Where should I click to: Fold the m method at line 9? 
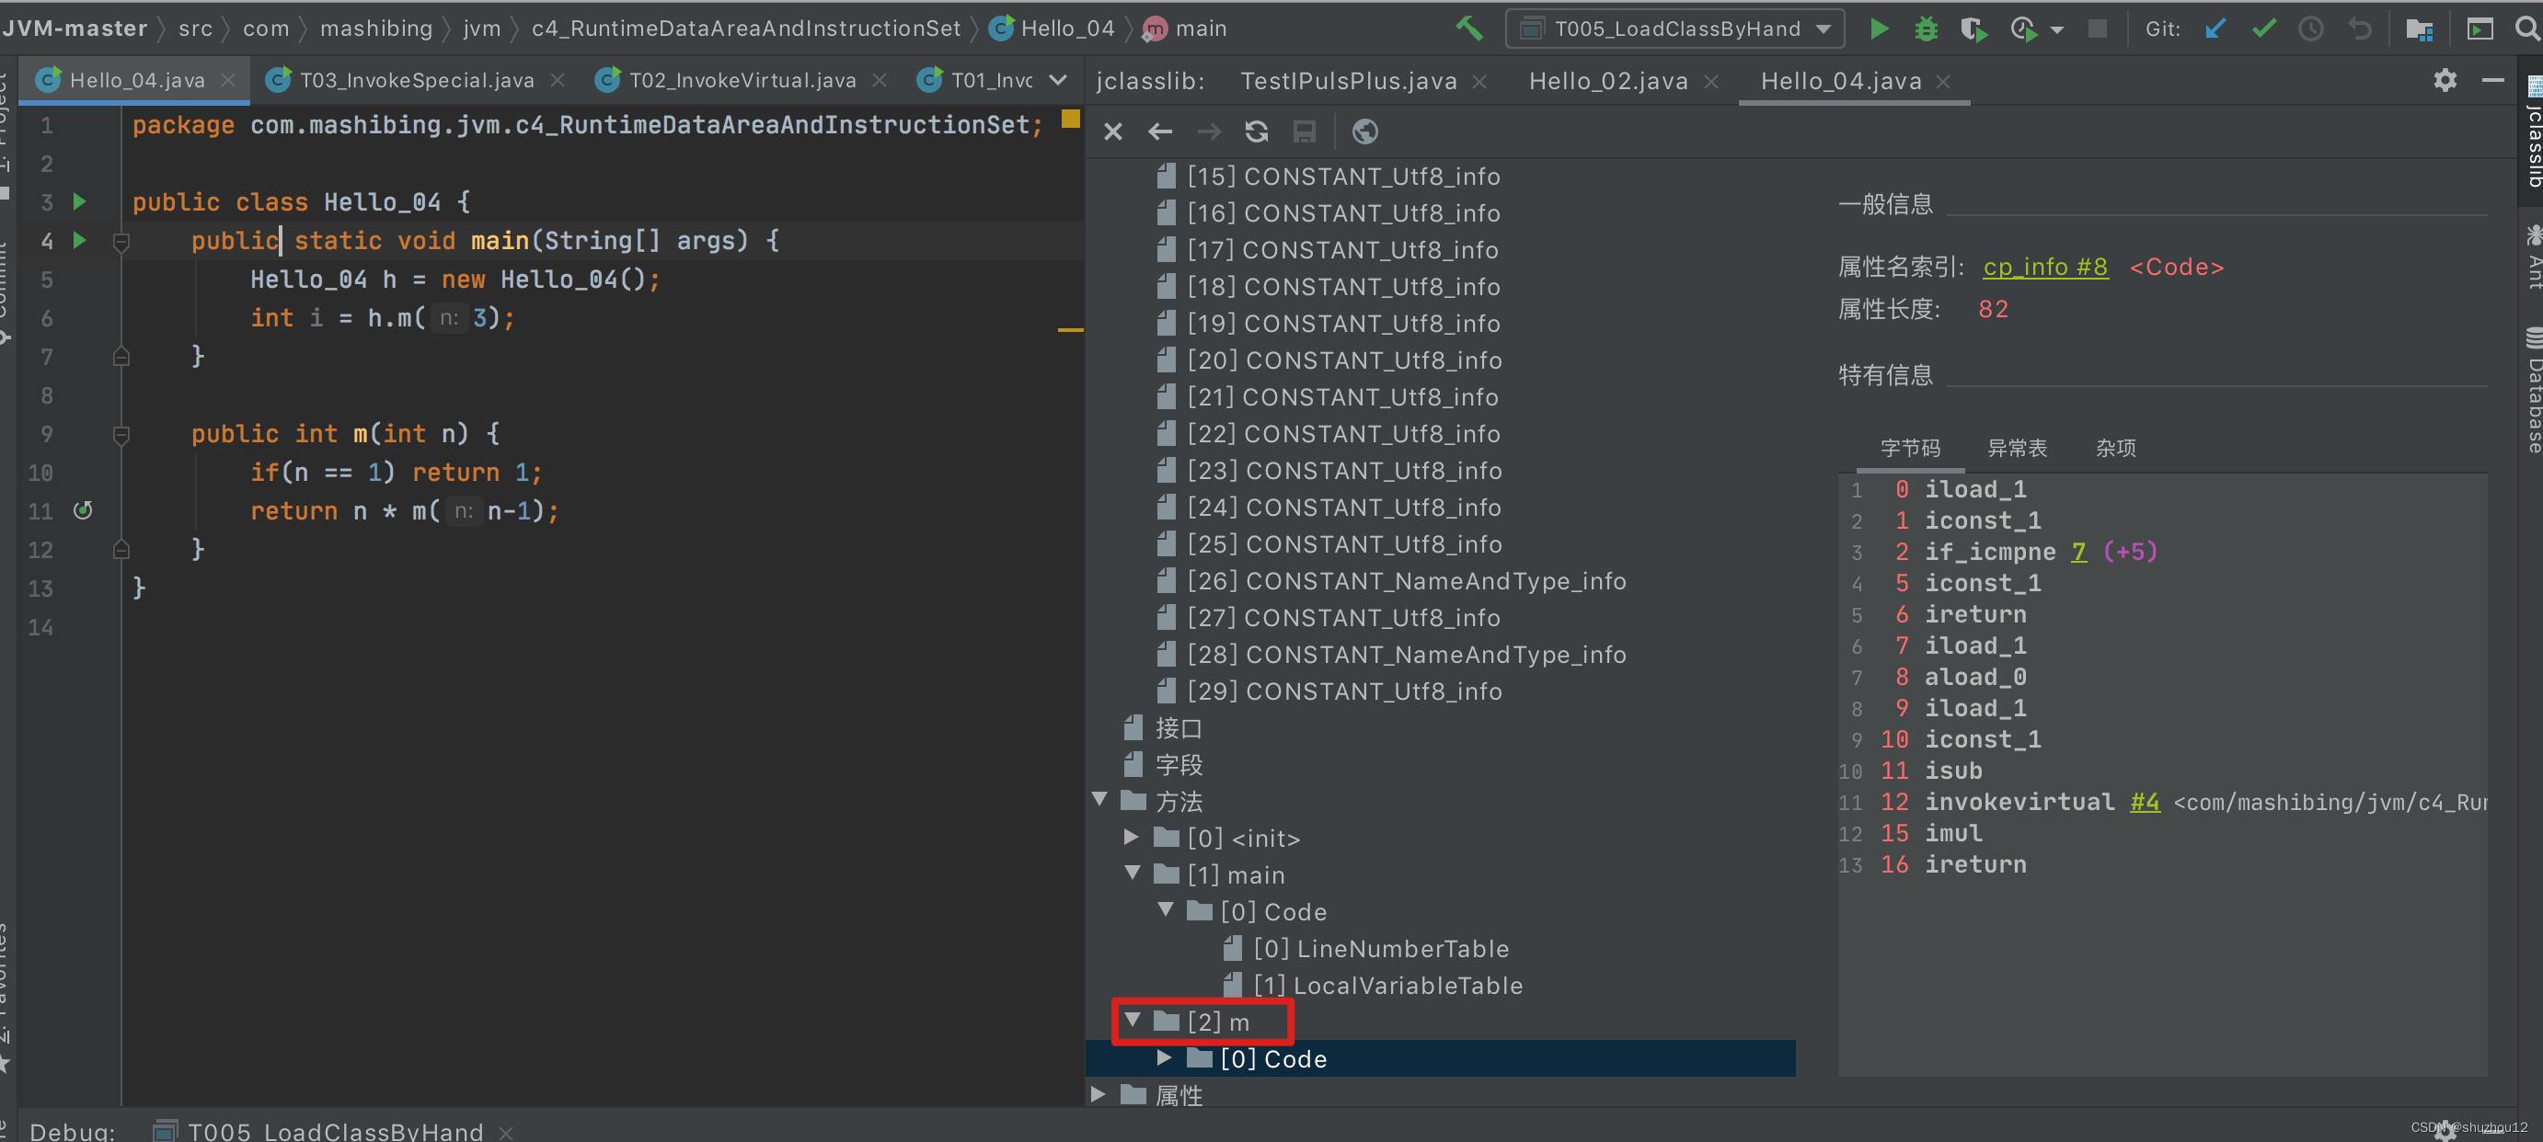[x=121, y=434]
